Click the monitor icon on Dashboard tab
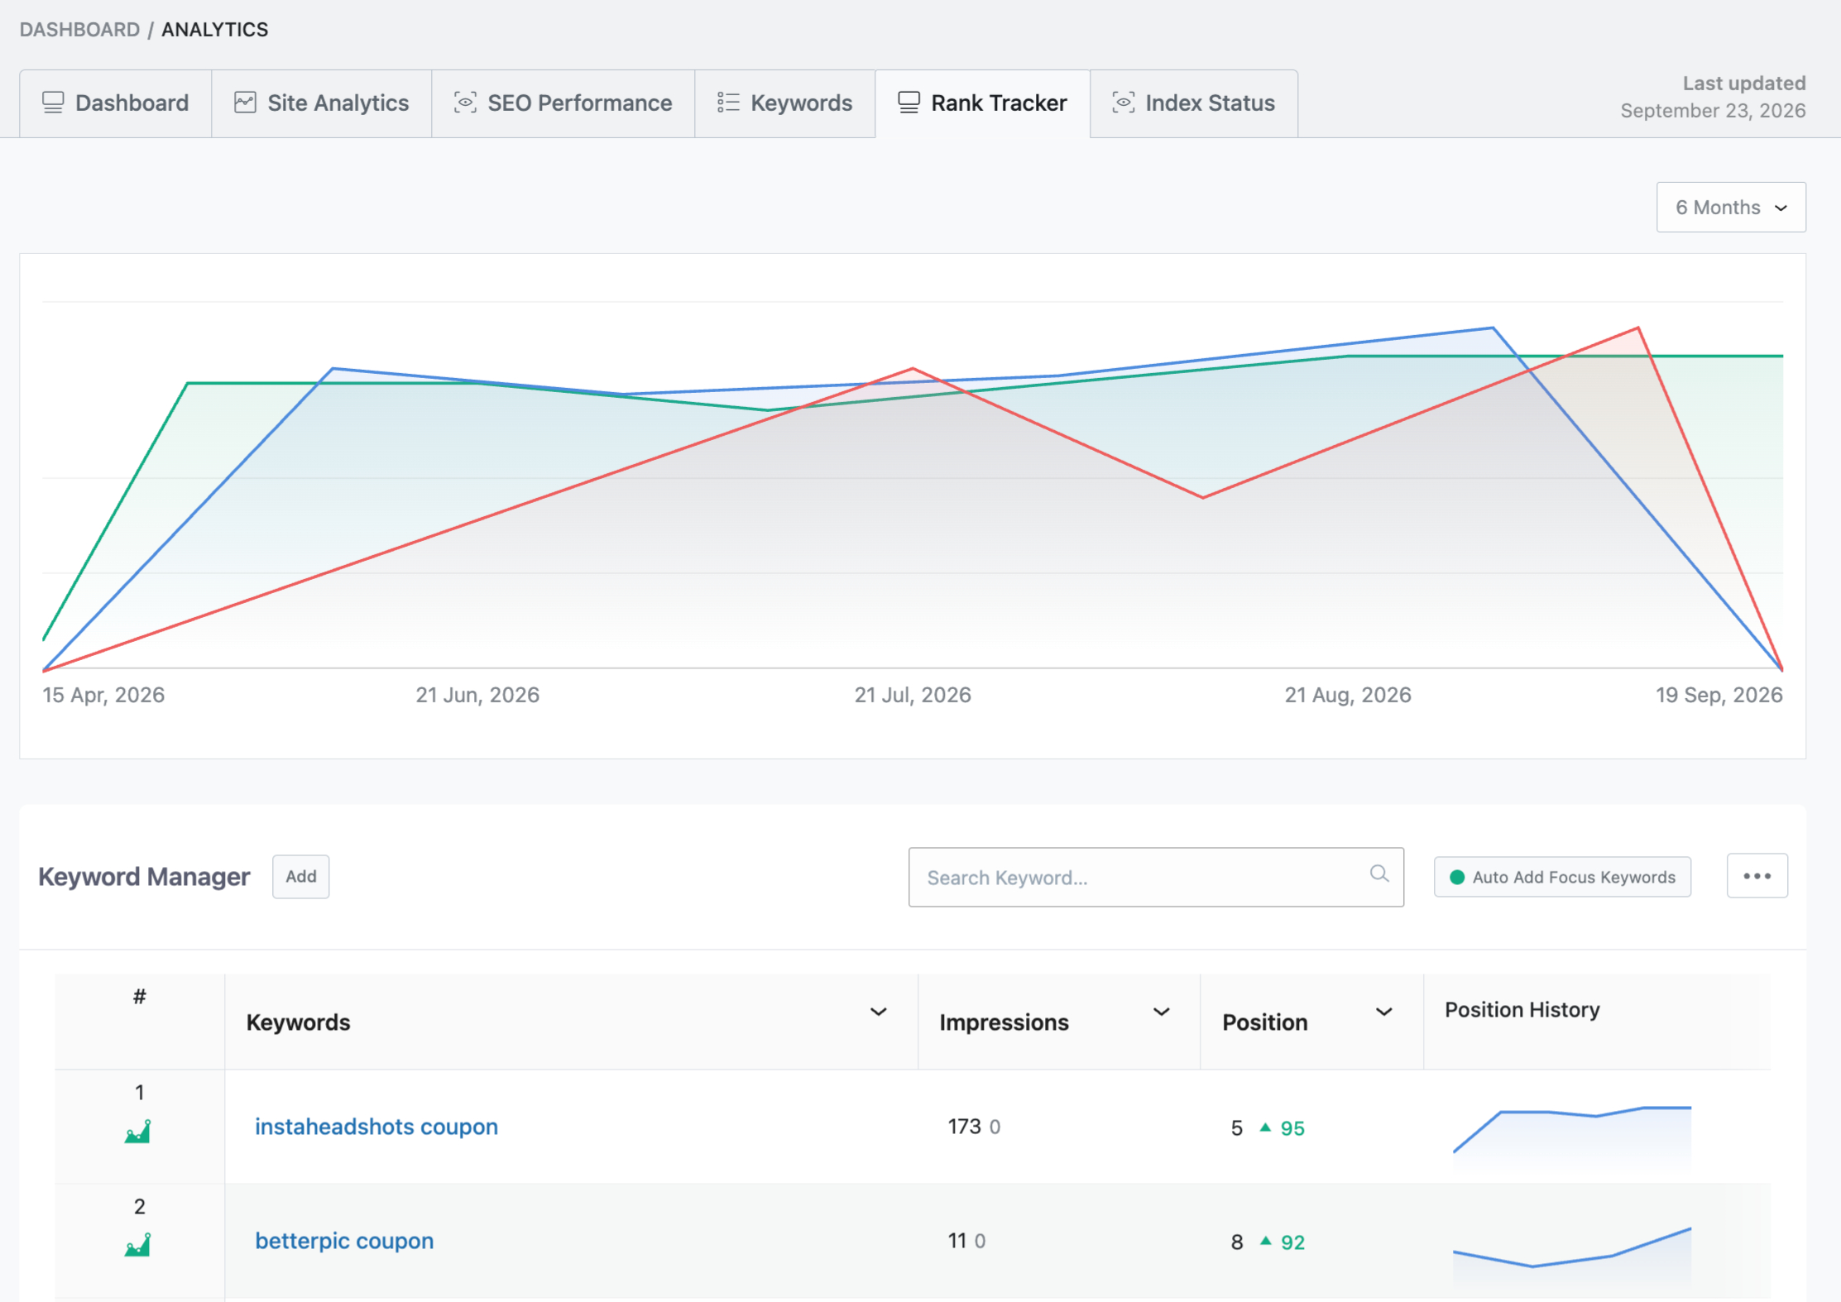The image size is (1841, 1302). point(53,103)
